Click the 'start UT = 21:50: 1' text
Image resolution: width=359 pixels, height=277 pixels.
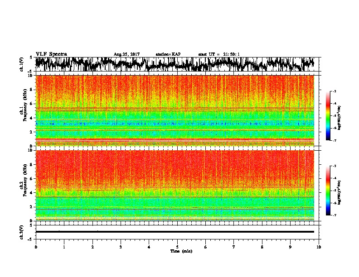(219, 54)
